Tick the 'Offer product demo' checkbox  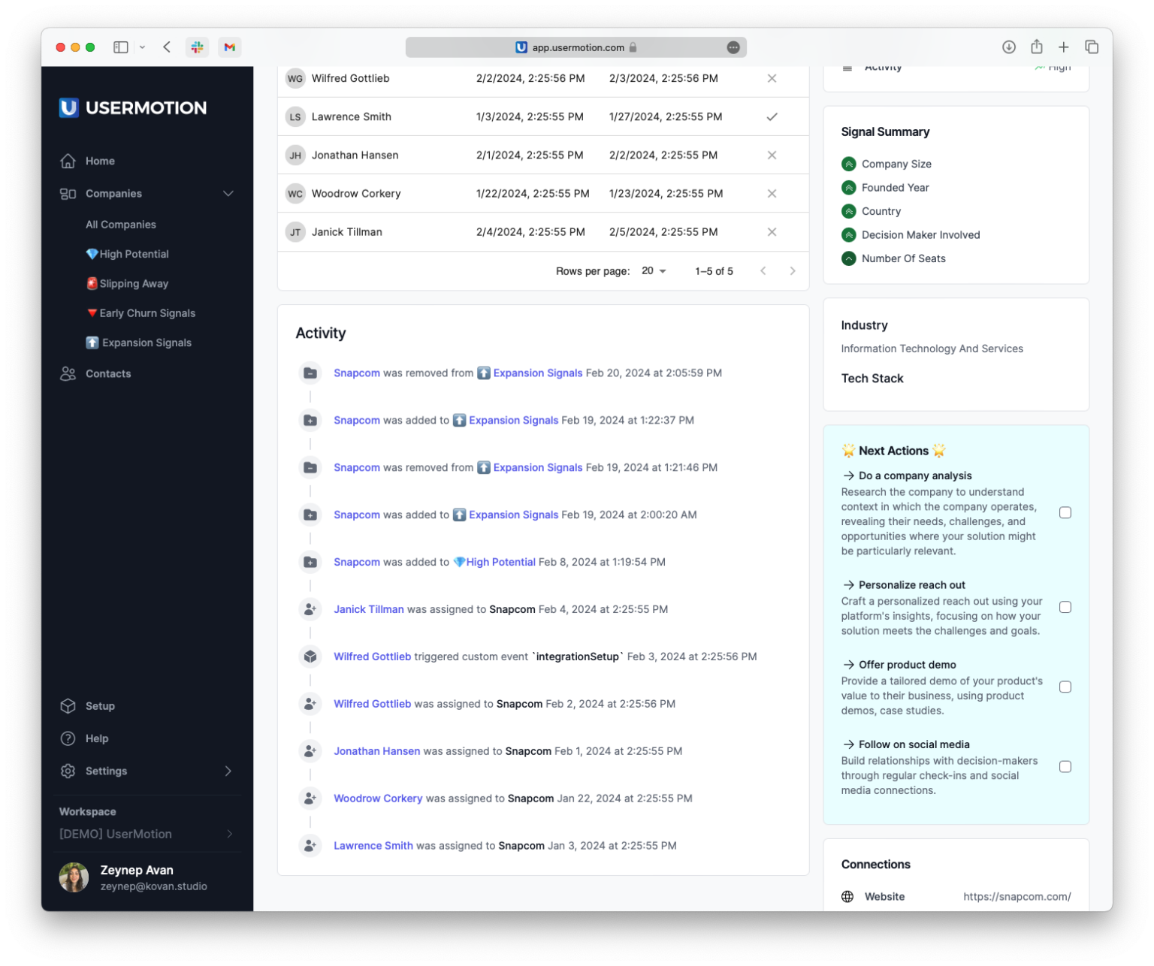pyautogui.click(x=1065, y=687)
